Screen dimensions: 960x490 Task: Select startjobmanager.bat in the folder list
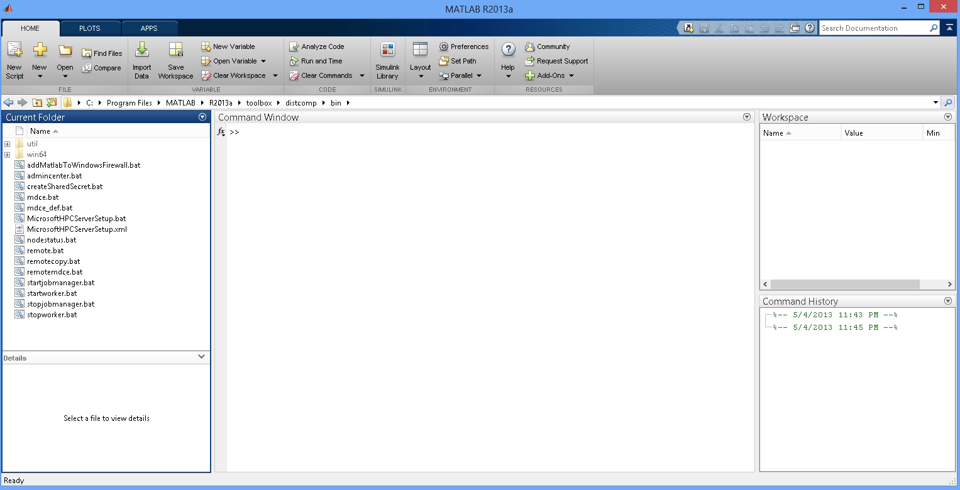pyautogui.click(x=60, y=283)
